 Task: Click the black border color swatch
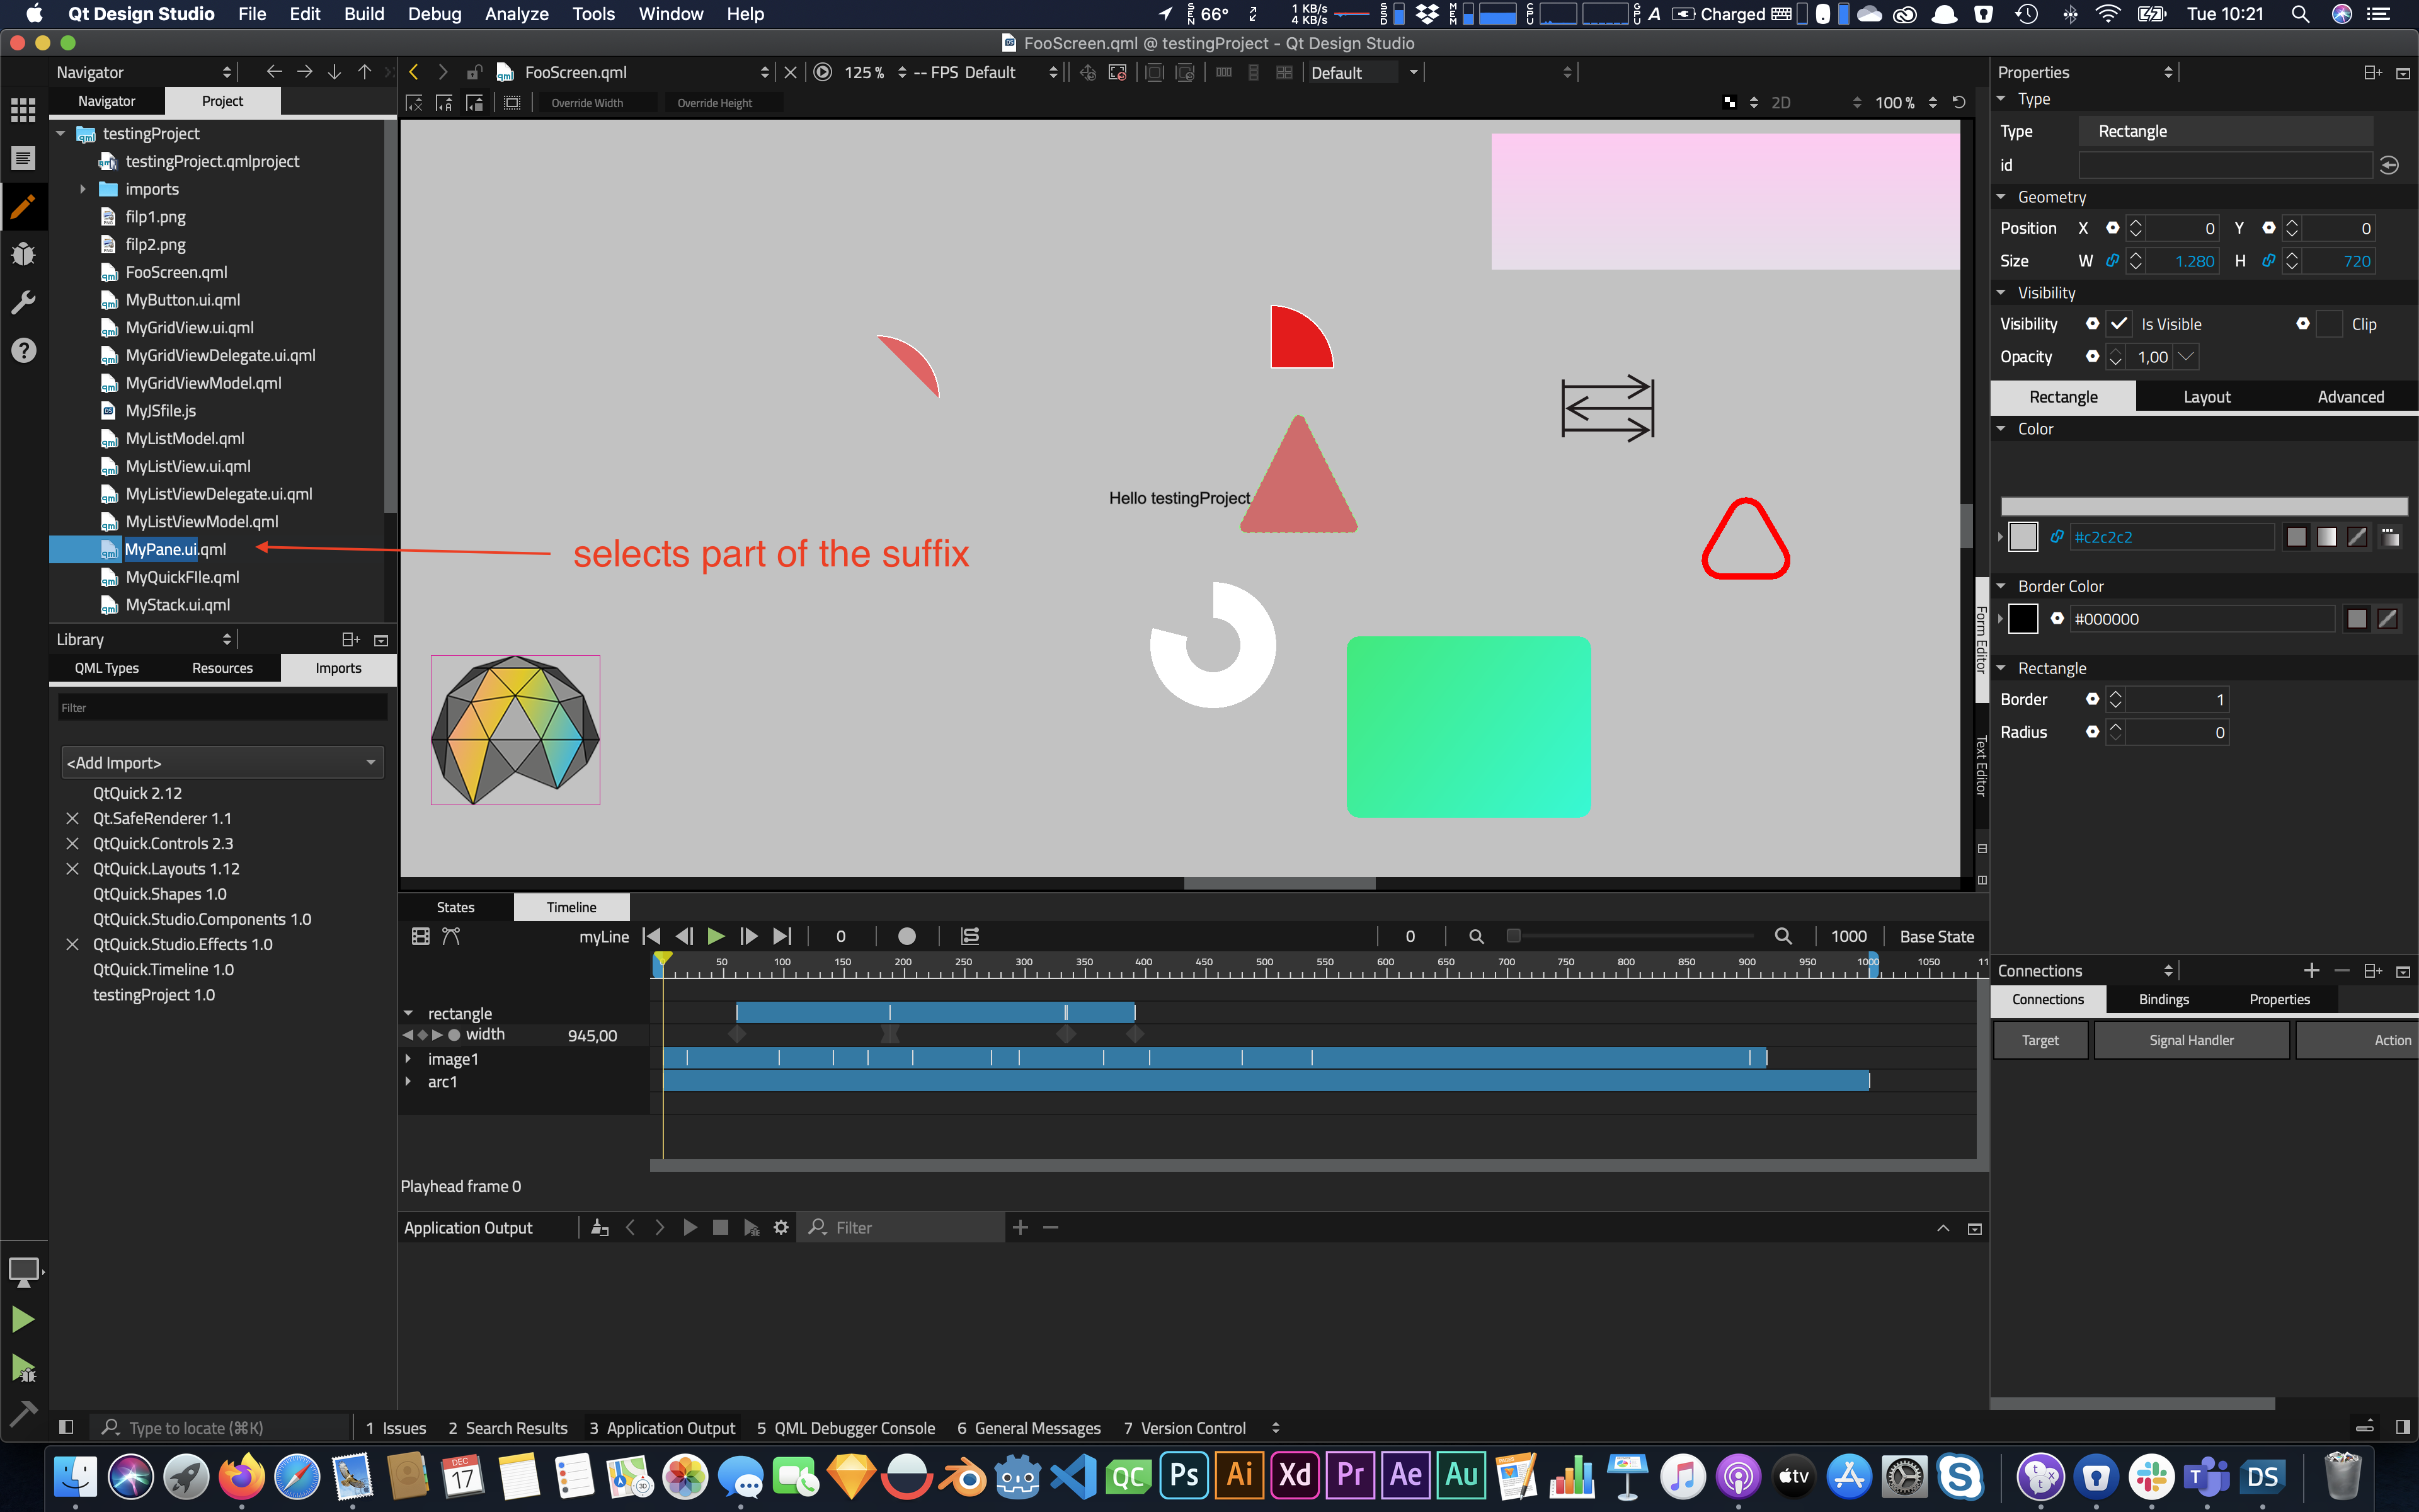2023,619
